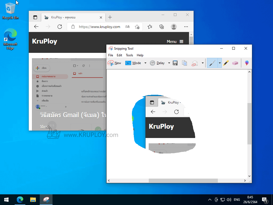Close the KruPloy tab in Edge

click(x=101, y=17)
